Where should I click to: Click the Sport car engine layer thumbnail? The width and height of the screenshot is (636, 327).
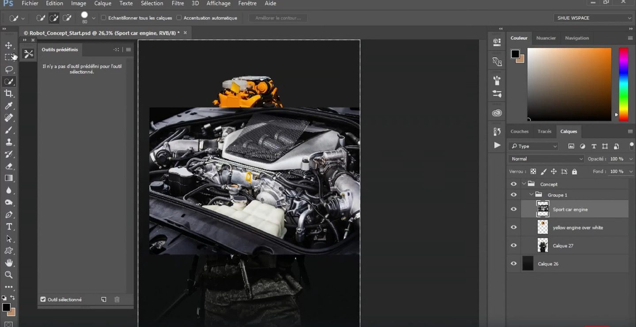click(x=543, y=209)
